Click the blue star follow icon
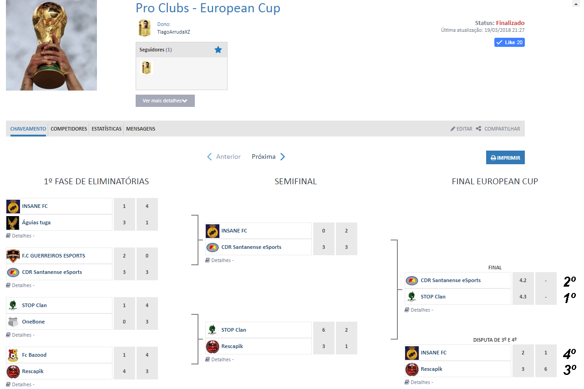The height and width of the screenshot is (389, 584). [x=218, y=50]
